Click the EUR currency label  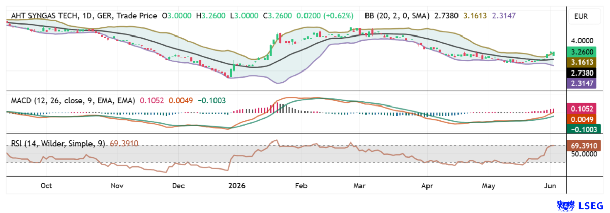pyautogui.click(x=582, y=17)
